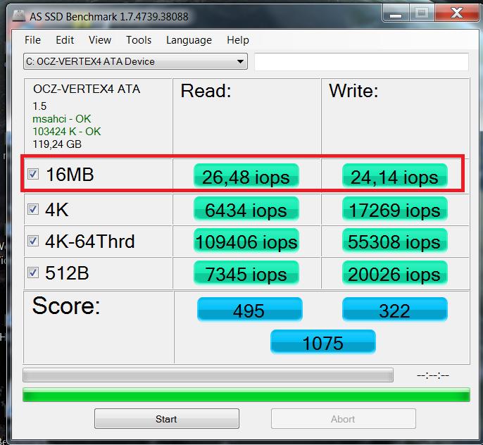Screen dimensions: 483x445
Task: Toggle the 4K test checkbox
Action: pyautogui.click(x=33, y=209)
